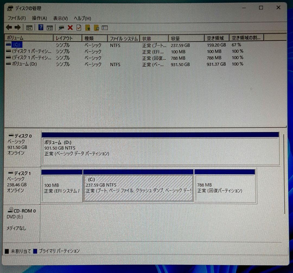Viewport: 293px width, 273px height.
Task: Click the forward arrow on the toolbar
Action: [17, 27]
